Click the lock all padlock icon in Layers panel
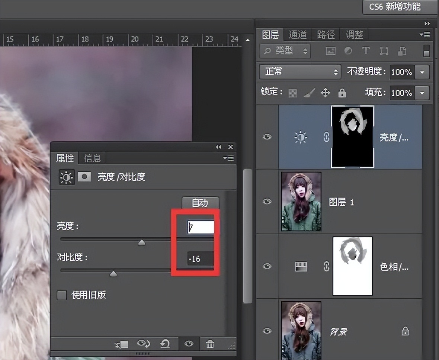 coord(342,93)
